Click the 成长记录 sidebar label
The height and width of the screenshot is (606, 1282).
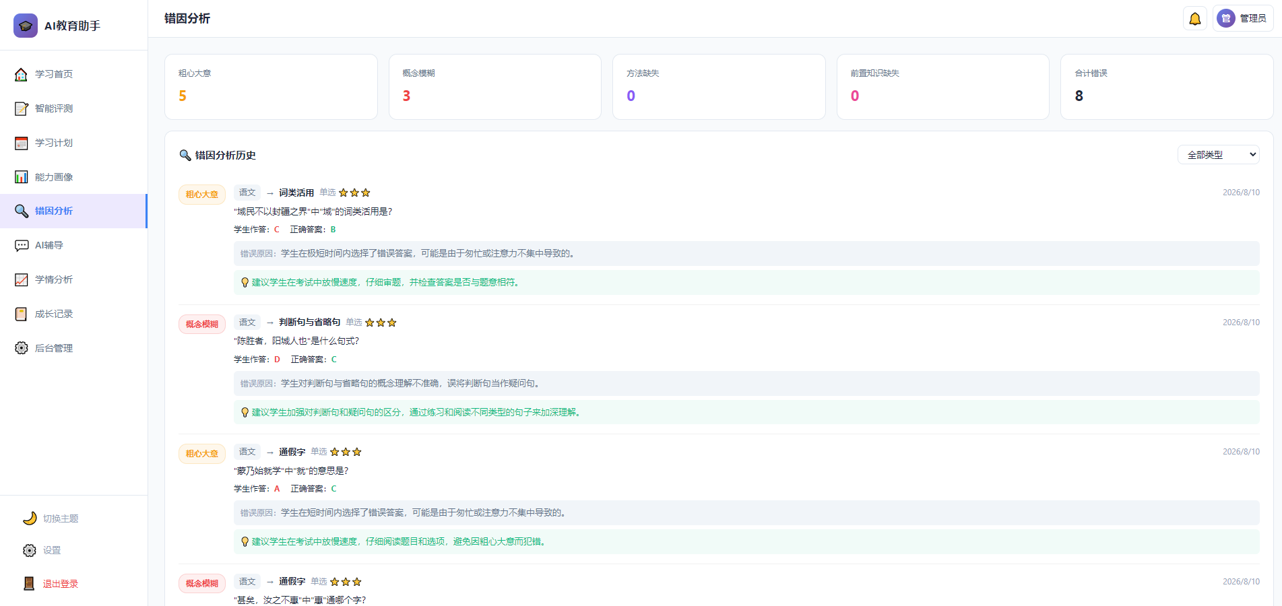(x=54, y=314)
